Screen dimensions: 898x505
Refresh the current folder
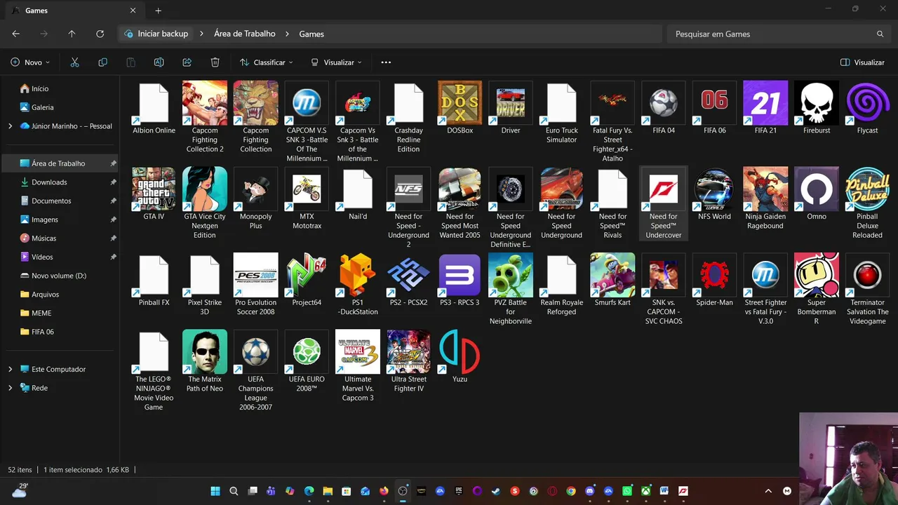(100, 34)
